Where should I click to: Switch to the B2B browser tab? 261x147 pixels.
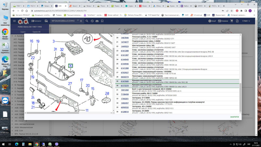pos(61,6)
